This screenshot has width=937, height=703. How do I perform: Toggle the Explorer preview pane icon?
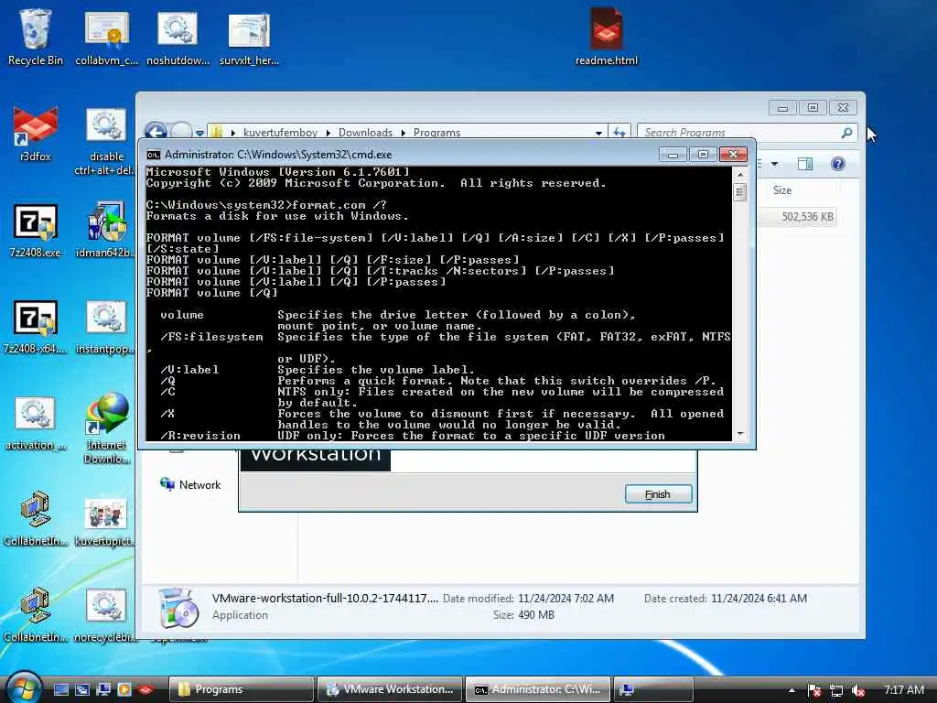point(805,164)
